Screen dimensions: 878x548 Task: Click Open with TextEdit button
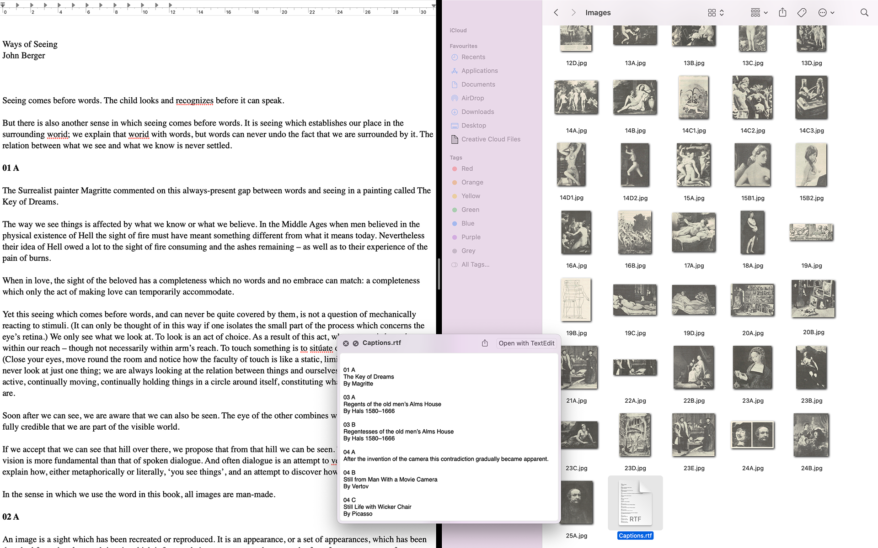click(x=526, y=343)
